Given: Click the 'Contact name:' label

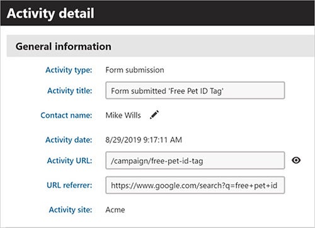Looking at the screenshot, I should click(66, 115).
